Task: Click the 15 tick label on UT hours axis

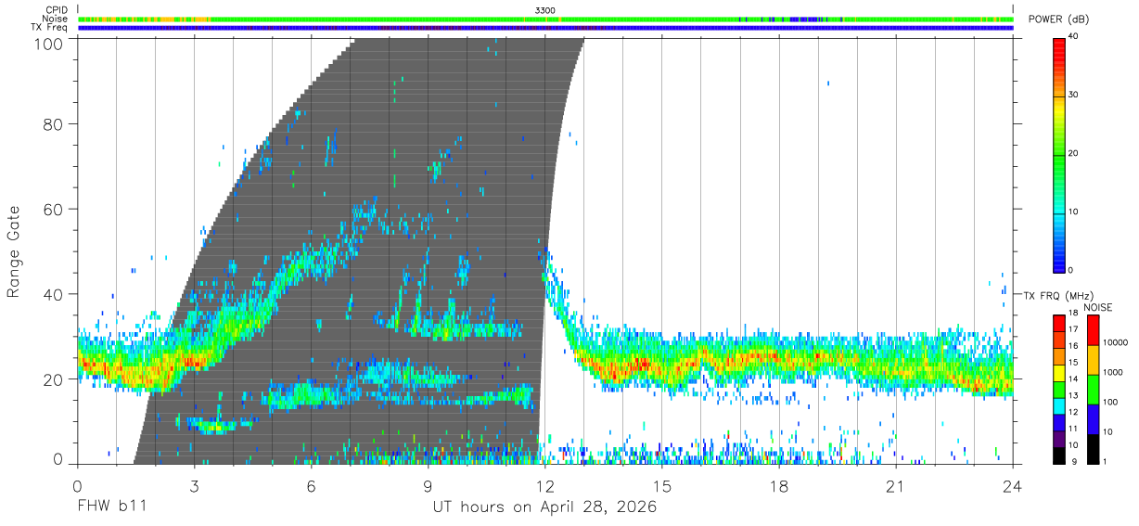Action: click(662, 485)
